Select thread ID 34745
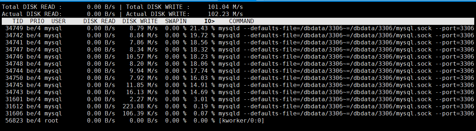476x131 pixels. pyautogui.click(x=14, y=85)
